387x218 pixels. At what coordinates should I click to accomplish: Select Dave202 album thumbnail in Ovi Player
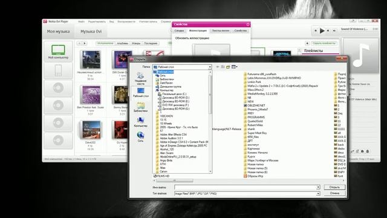91,130
